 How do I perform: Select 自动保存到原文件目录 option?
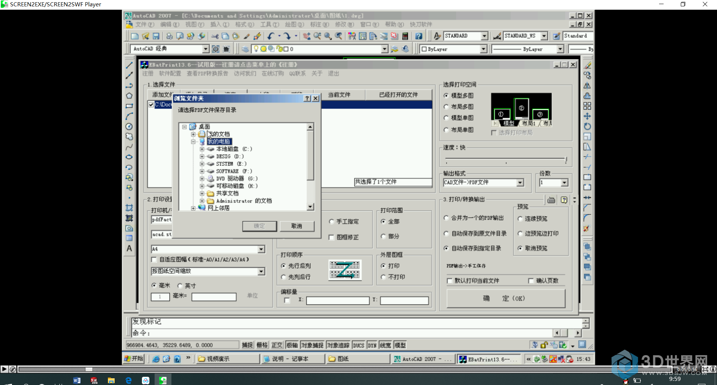(x=446, y=233)
